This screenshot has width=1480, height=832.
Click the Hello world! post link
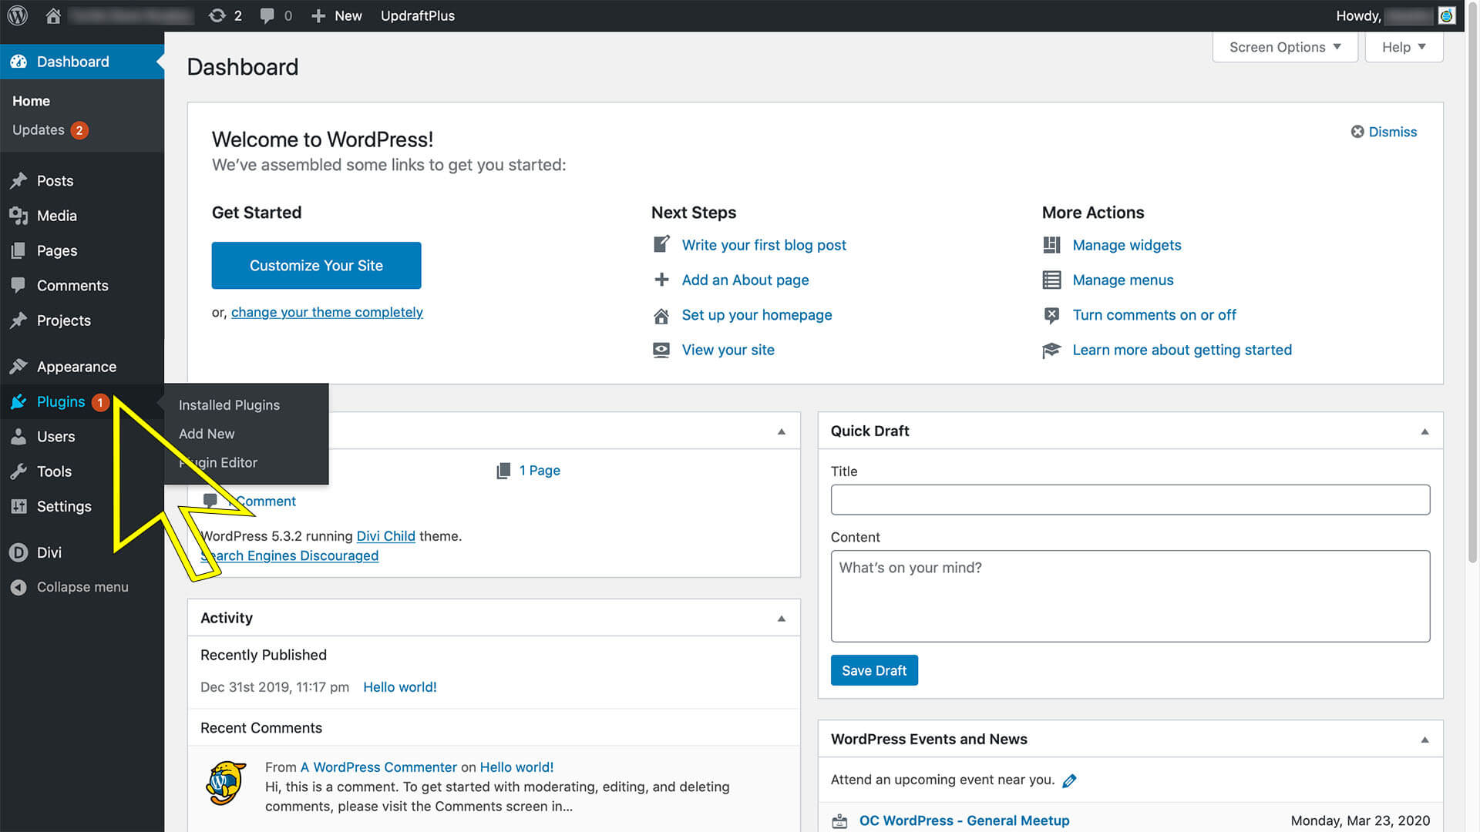pos(399,686)
